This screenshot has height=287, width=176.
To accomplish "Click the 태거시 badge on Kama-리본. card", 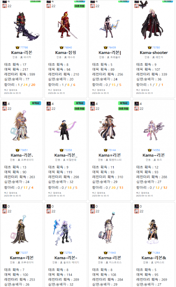I will [36, 103].
